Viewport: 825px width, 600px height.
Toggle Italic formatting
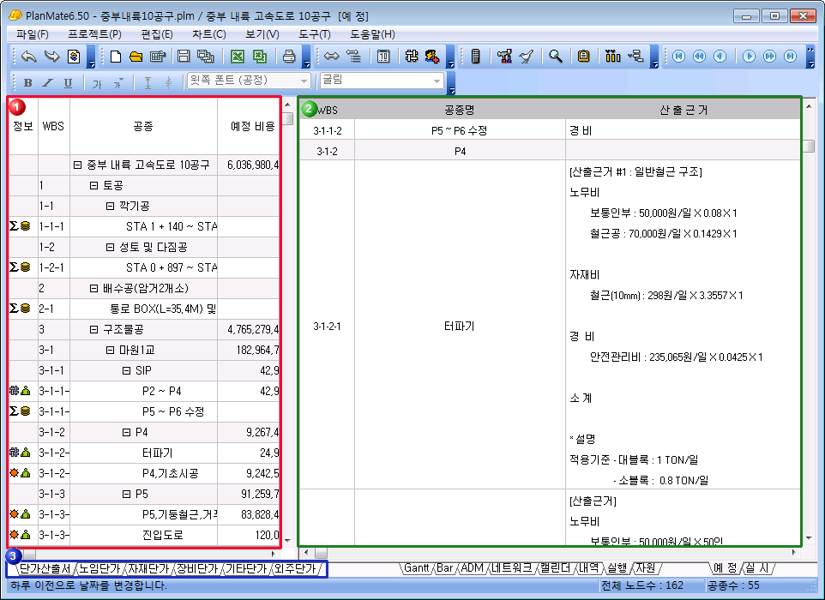[47, 82]
